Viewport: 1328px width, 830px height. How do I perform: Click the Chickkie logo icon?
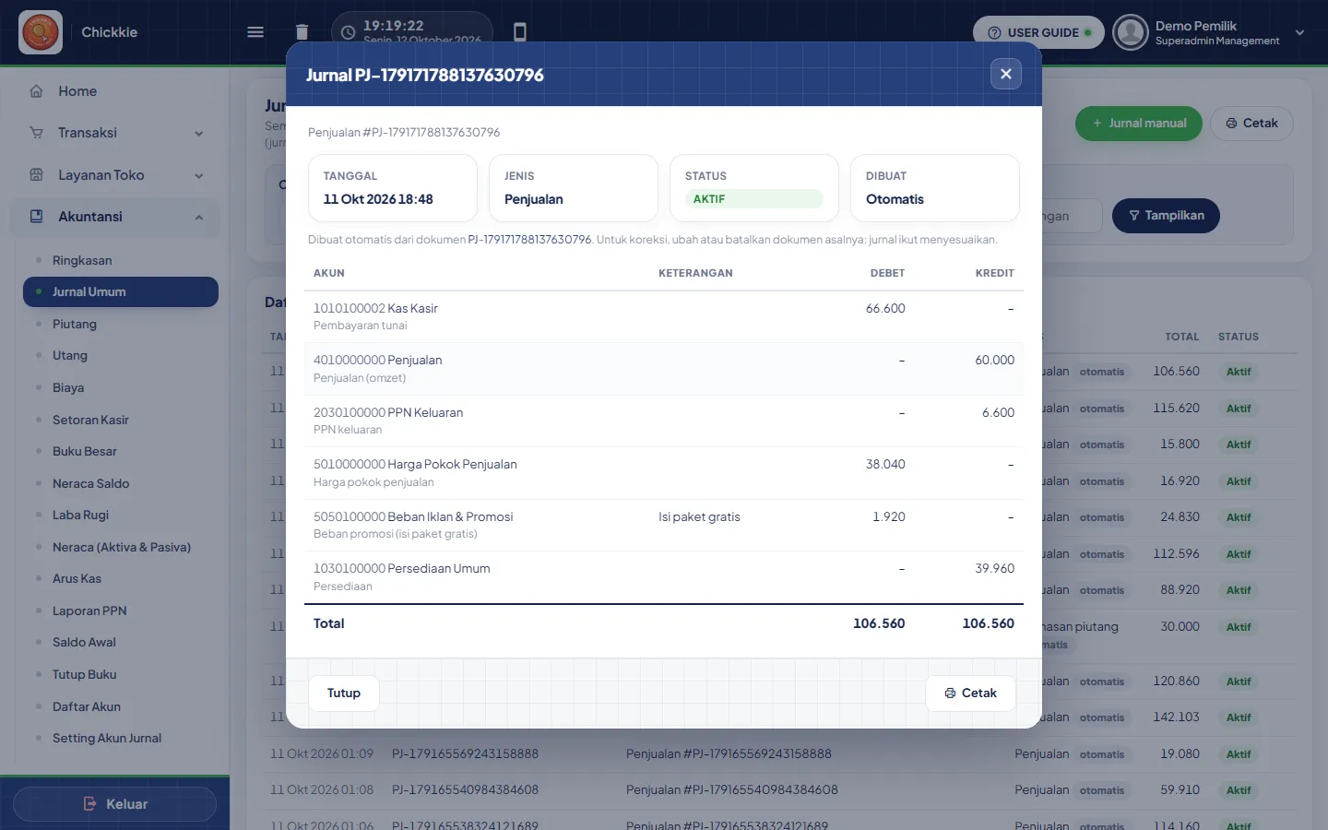(41, 32)
